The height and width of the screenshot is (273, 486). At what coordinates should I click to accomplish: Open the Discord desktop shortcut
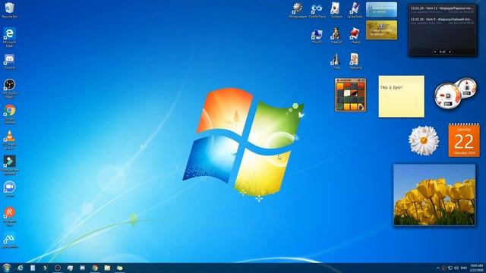point(9,61)
